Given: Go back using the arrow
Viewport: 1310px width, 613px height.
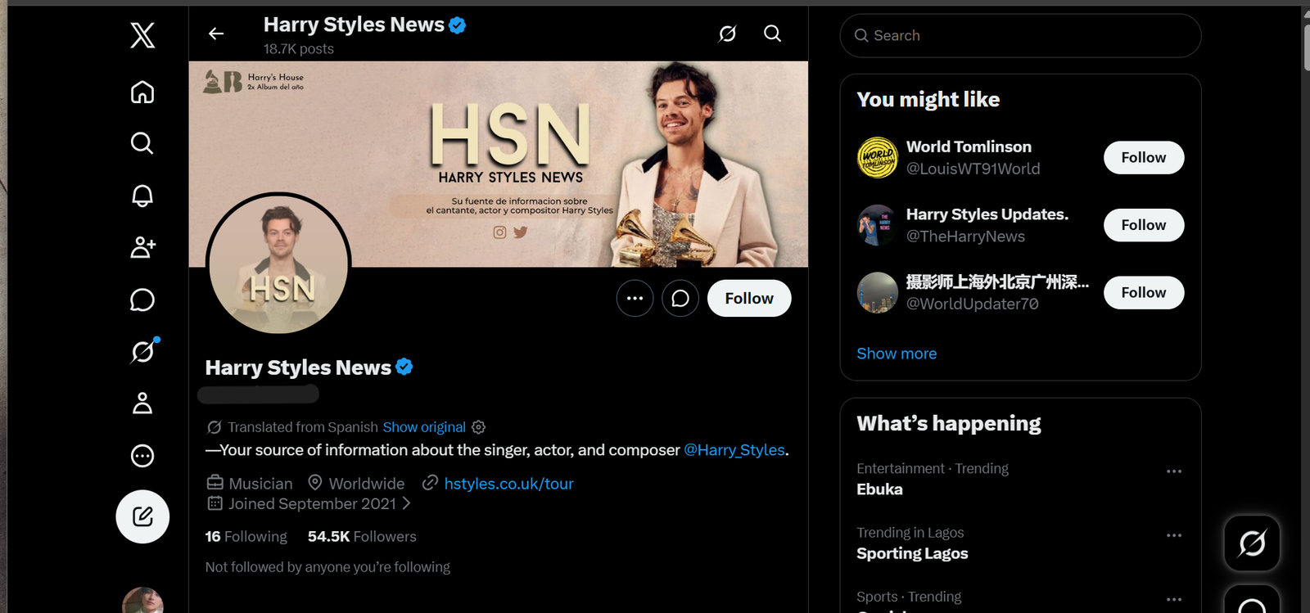Looking at the screenshot, I should [x=216, y=34].
